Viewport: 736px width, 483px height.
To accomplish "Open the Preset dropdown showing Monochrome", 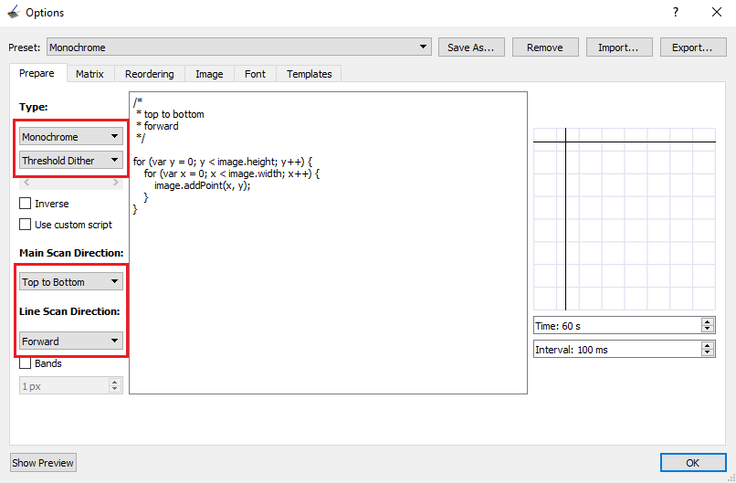I will tap(239, 47).
